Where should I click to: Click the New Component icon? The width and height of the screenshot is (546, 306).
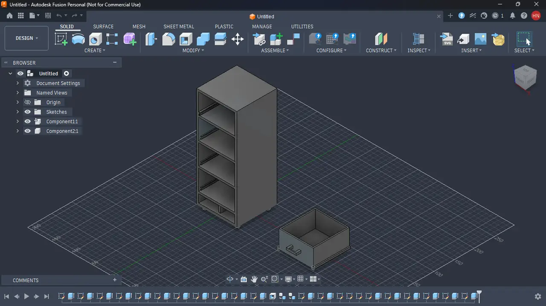point(276,39)
